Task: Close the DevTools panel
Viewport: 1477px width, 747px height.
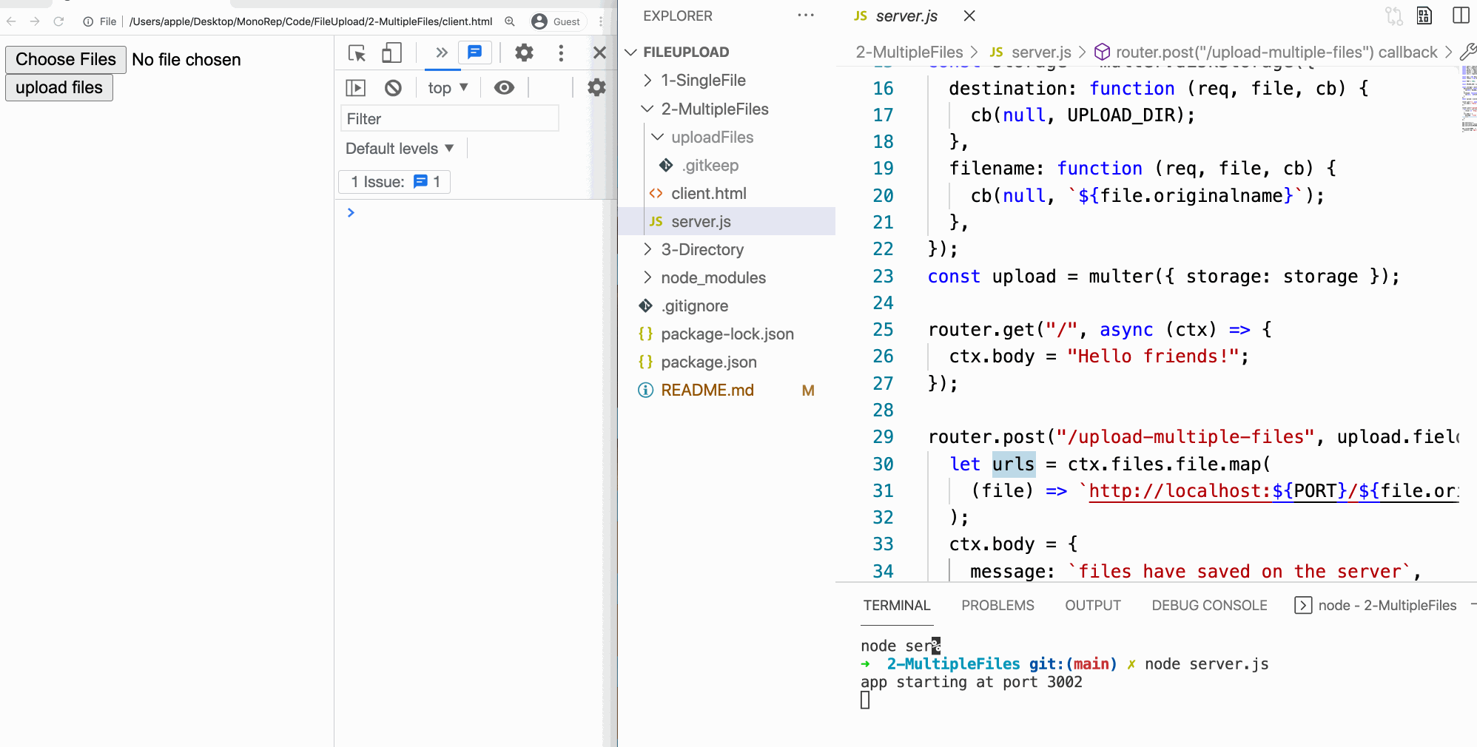Action: [x=599, y=53]
